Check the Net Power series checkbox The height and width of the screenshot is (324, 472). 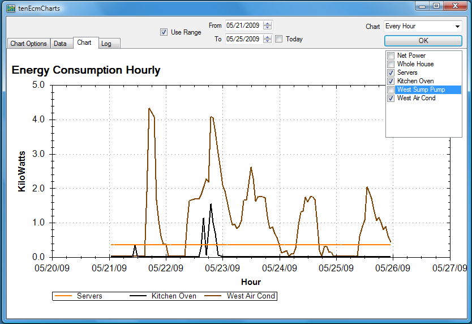391,56
